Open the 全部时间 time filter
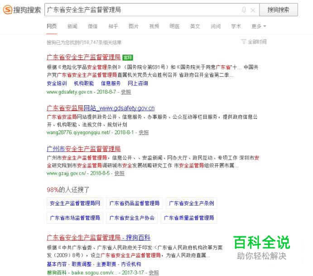 pyautogui.click(x=254, y=42)
